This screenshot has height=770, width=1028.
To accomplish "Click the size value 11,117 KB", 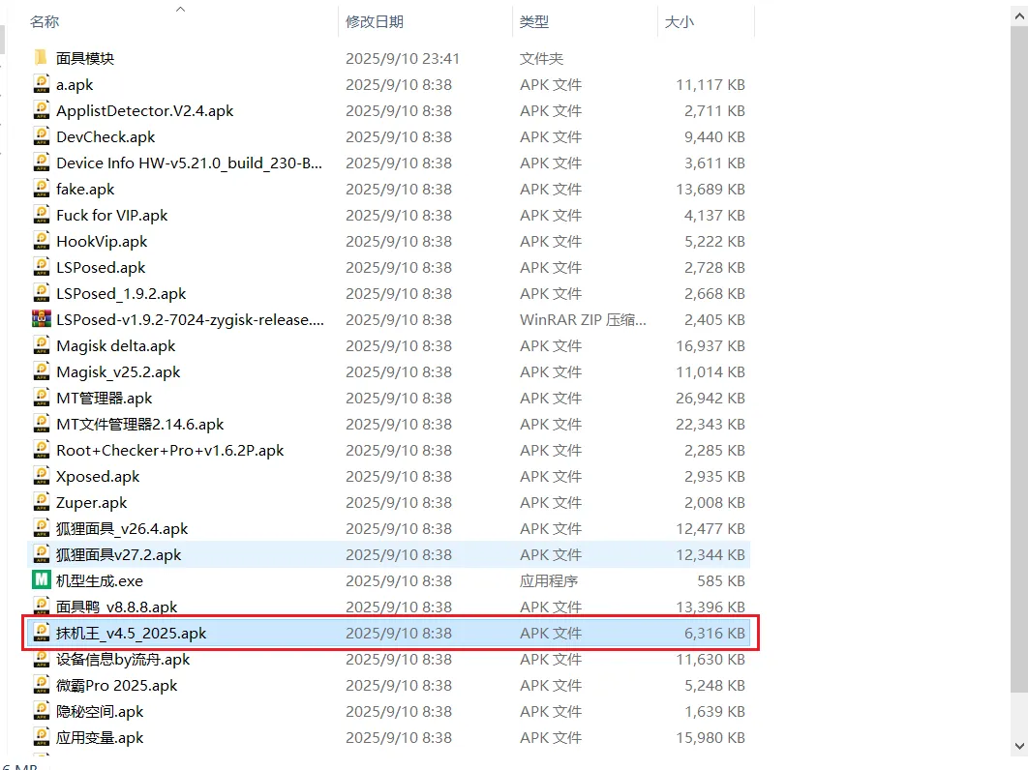I will [x=711, y=84].
